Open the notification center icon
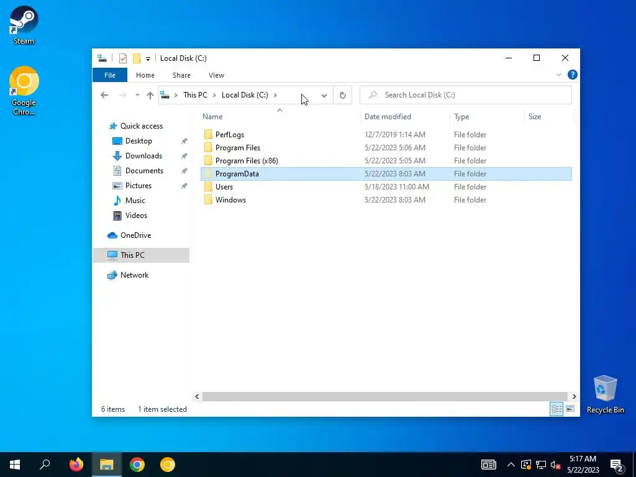 click(617, 466)
